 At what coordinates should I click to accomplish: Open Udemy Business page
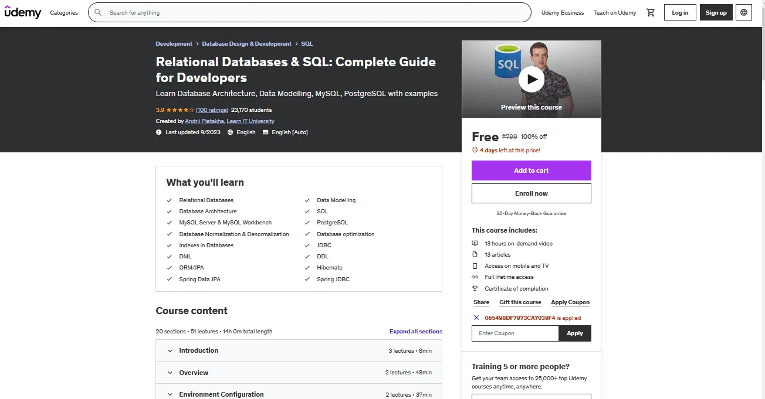pyautogui.click(x=563, y=12)
